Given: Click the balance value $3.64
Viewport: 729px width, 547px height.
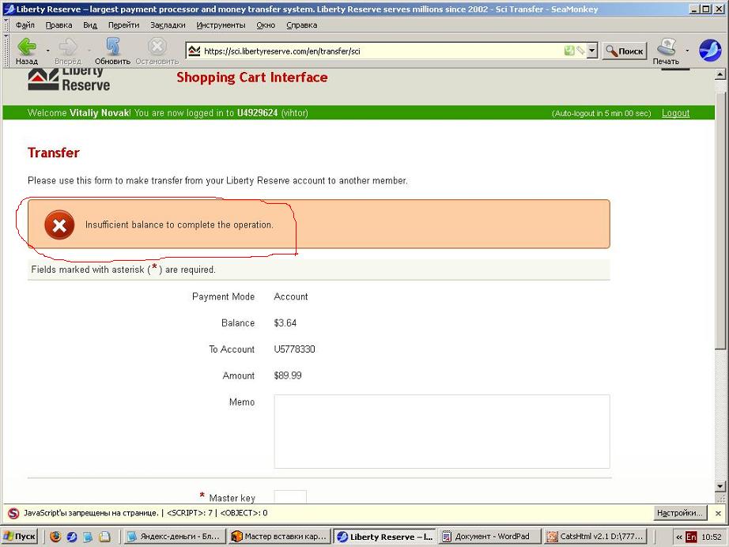Looking at the screenshot, I should pyautogui.click(x=285, y=323).
